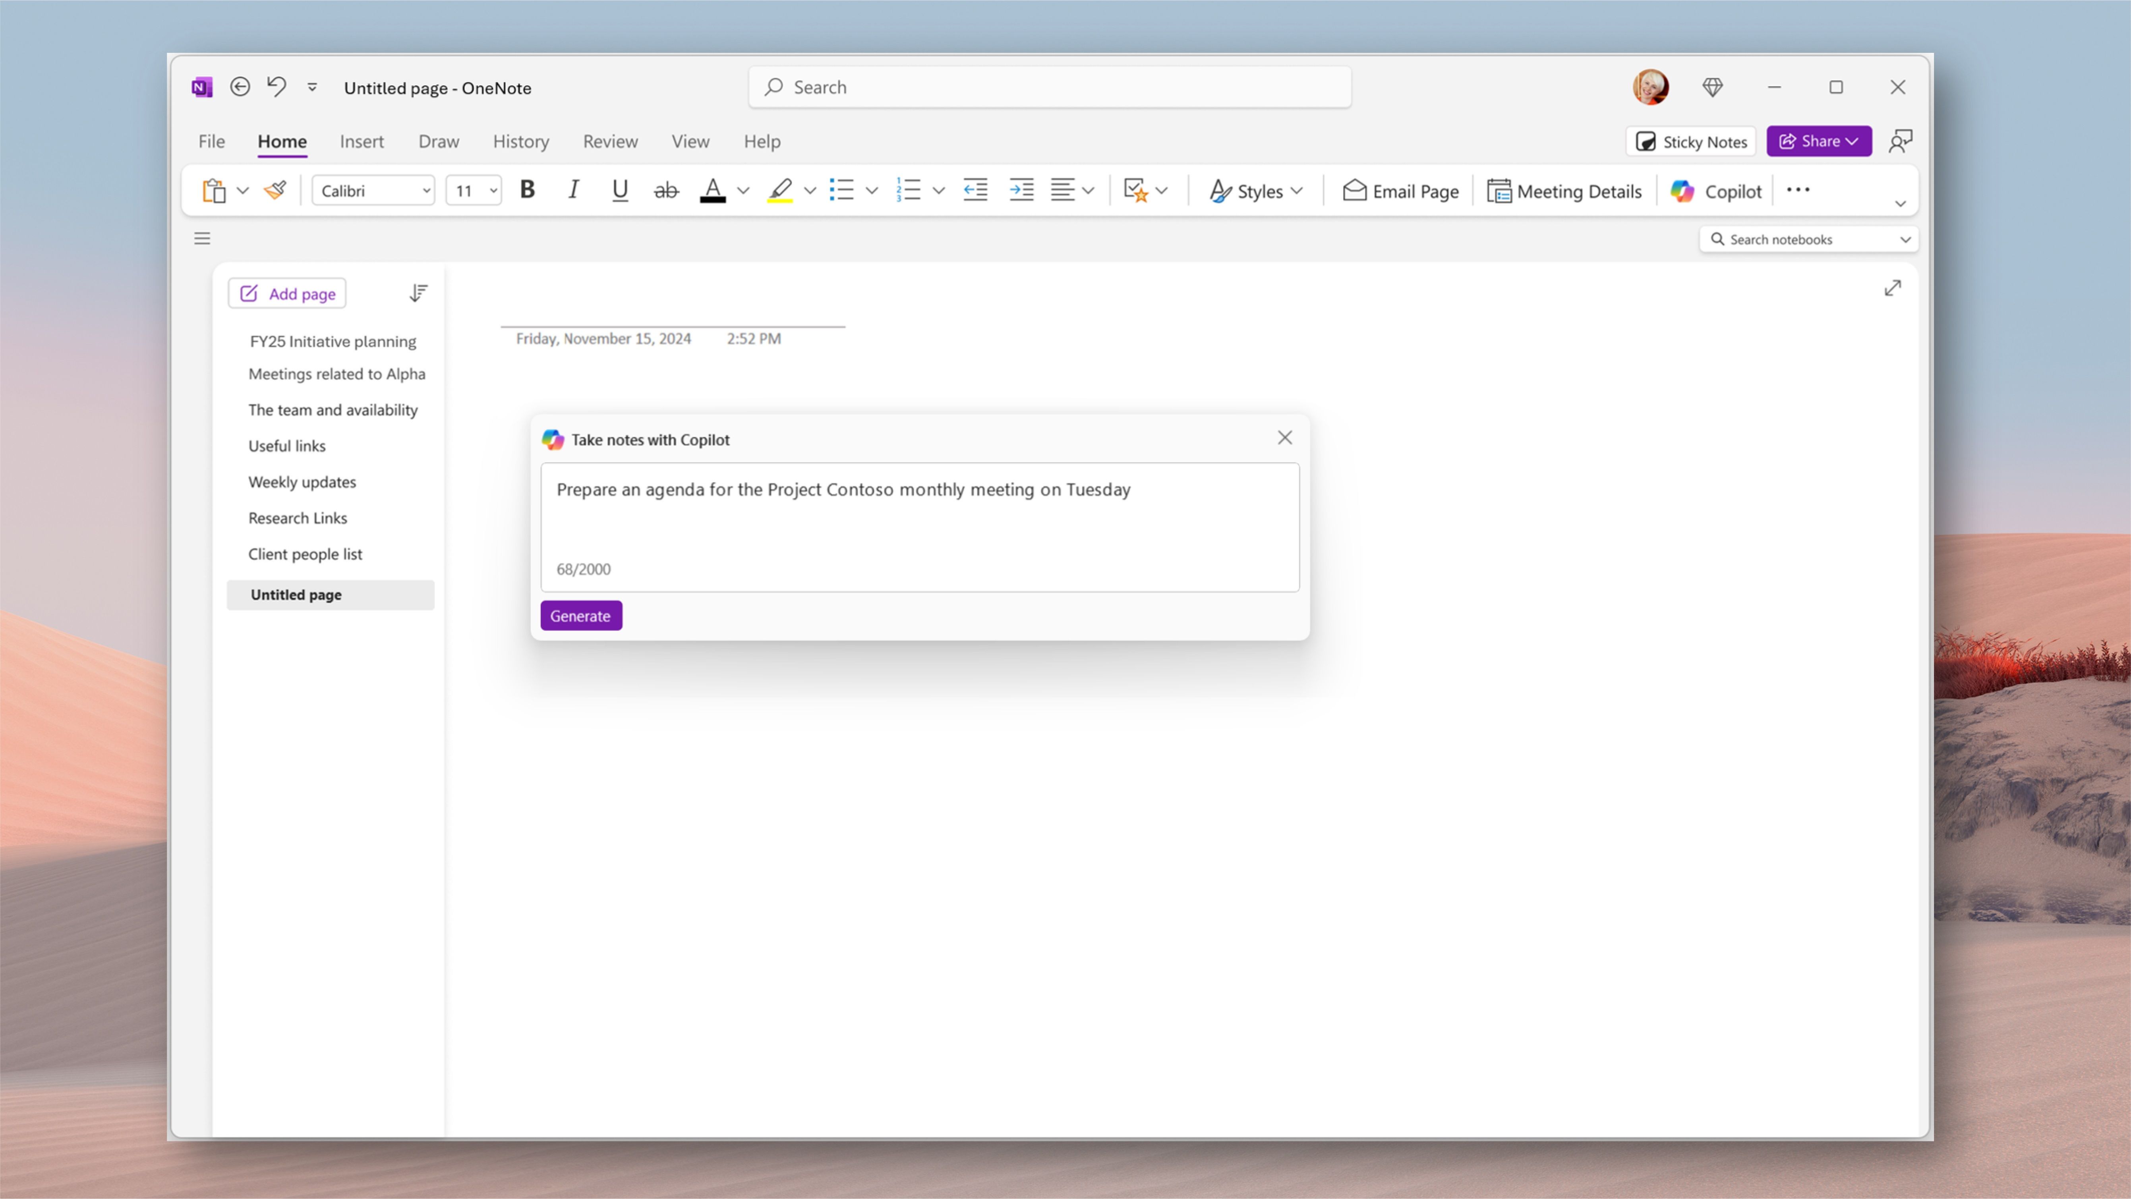Click the Email Page icon

[1400, 191]
